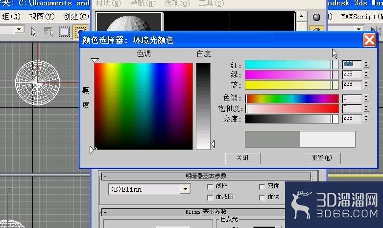
Task: Open the dropdown beside the Mirror tool
Action: (x=359, y=29)
